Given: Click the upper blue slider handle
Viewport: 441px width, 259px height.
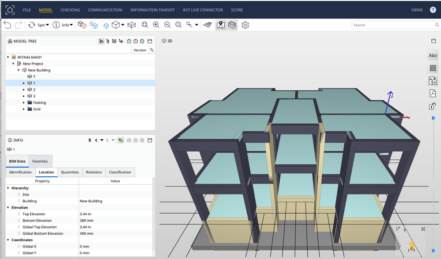Looking at the screenshot, I should pos(433,118).
